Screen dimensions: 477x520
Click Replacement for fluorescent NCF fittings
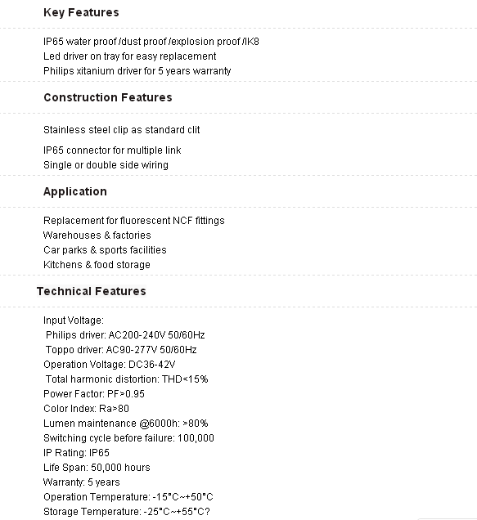[134, 221]
